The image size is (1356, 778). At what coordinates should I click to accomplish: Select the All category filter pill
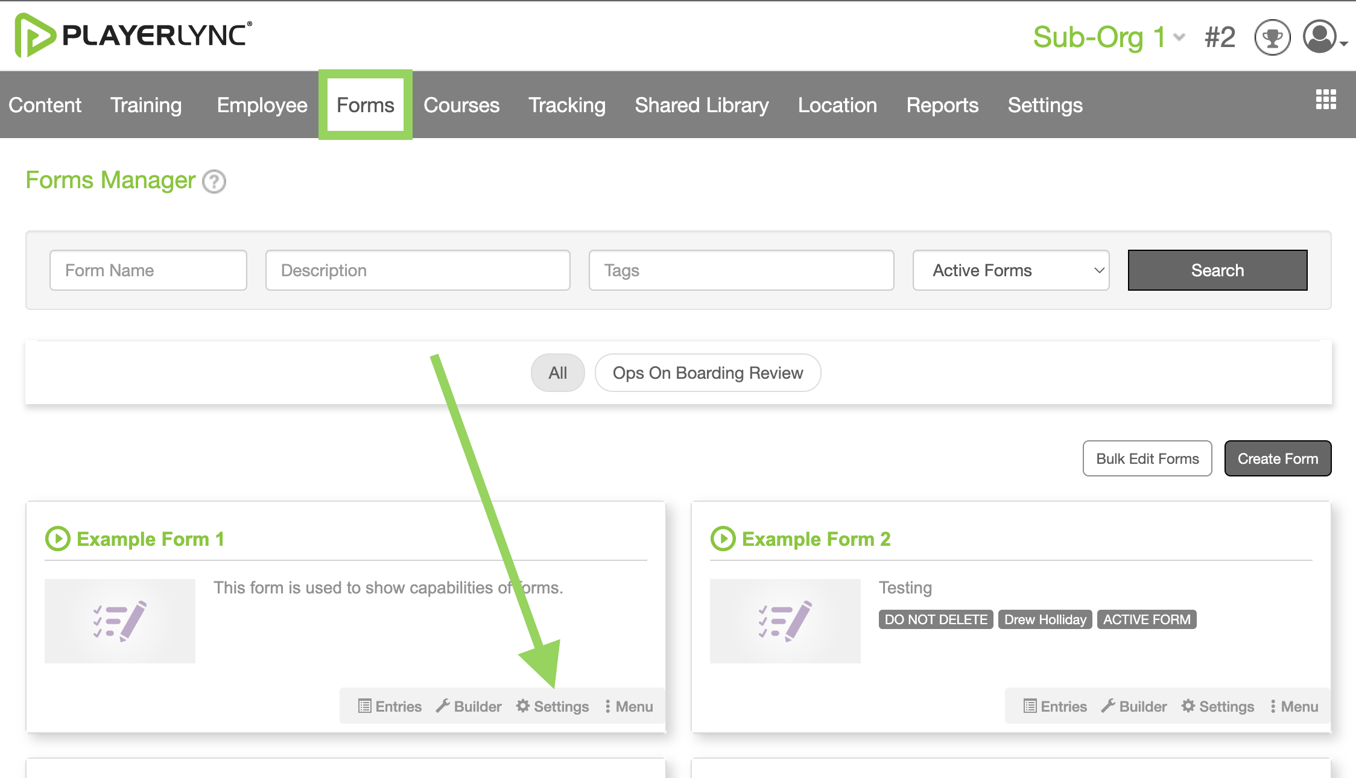[557, 373]
